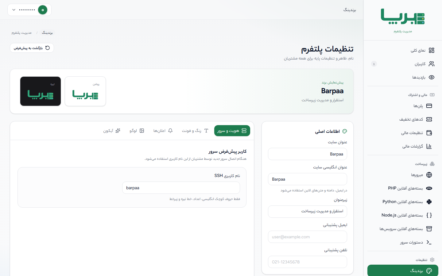Open the میرورها menu entry
This screenshot has width=442, height=276.
click(403, 175)
